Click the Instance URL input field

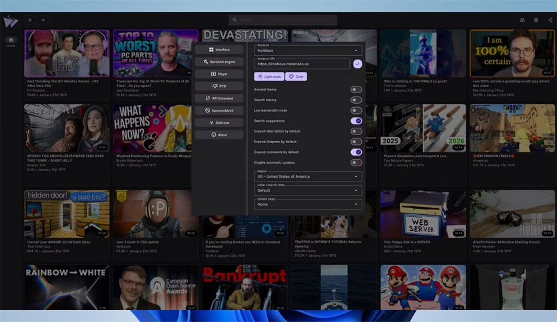pyautogui.click(x=302, y=64)
